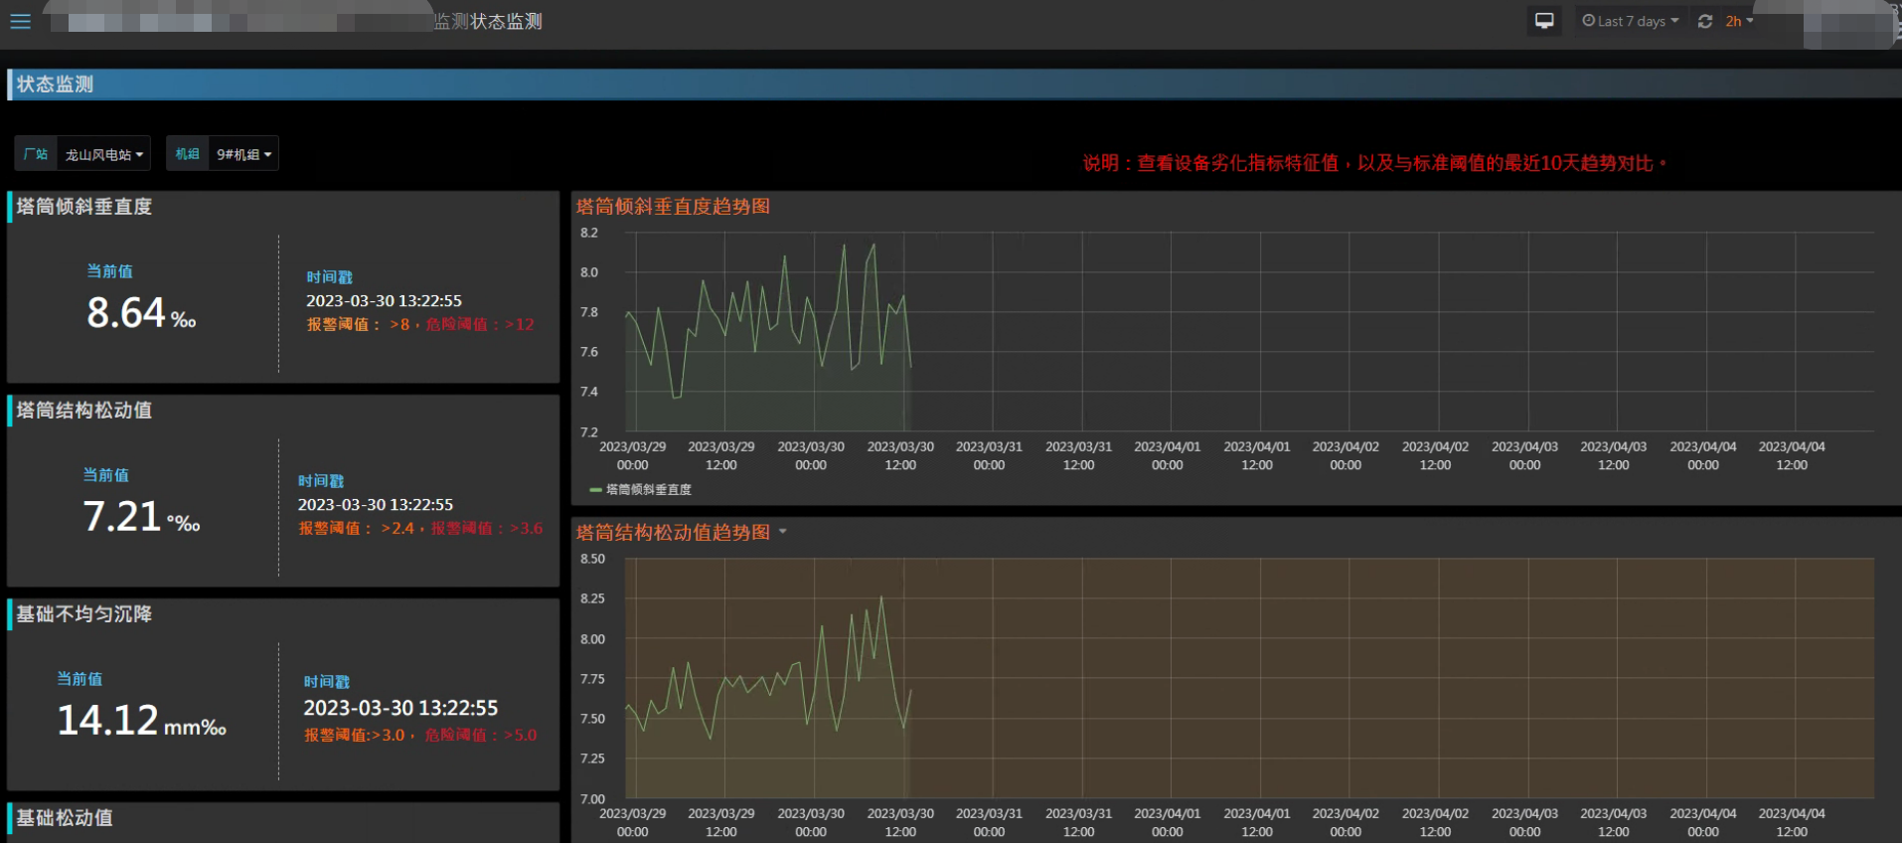Screen dimensions: 1902x847
Task: Click the 基础松动值 panel title
Action: (x=65, y=818)
